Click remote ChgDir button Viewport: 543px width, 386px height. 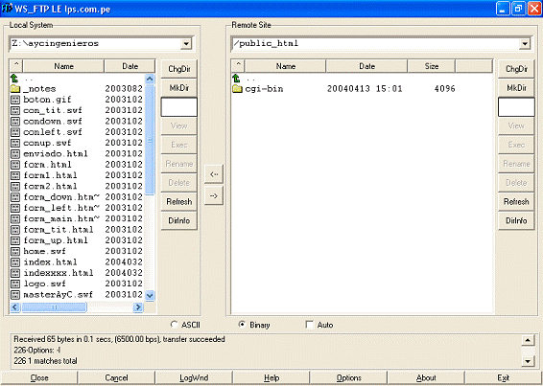click(516, 69)
